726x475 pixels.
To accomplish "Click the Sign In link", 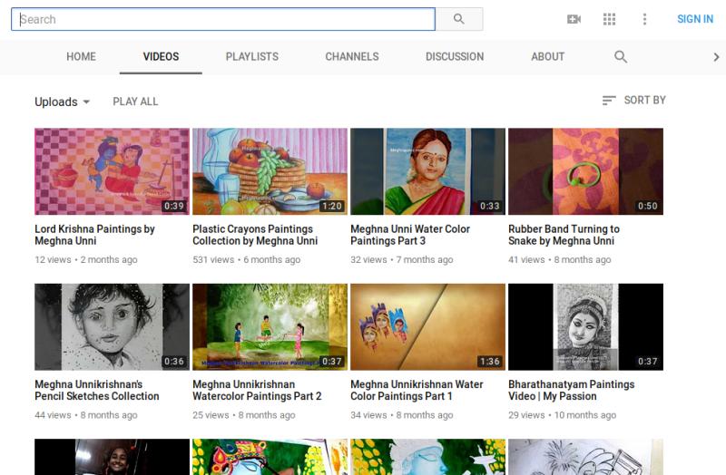I will coord(694,19).
